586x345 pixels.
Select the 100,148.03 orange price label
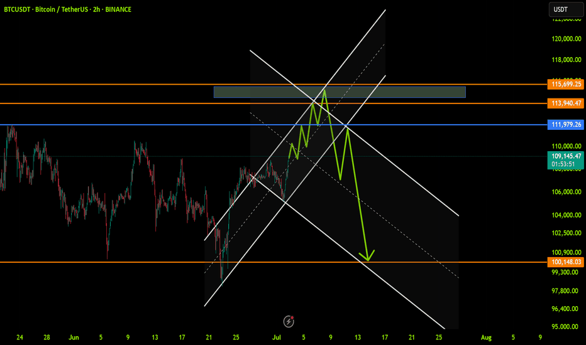click(566, 262)
